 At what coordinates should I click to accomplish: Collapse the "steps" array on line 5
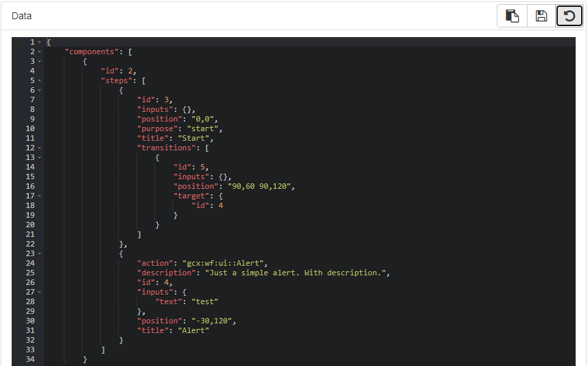coord(40,80)
